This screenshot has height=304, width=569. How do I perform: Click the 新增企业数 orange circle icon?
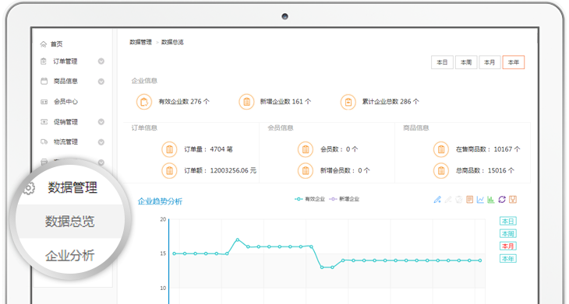(x=246, y=102)
